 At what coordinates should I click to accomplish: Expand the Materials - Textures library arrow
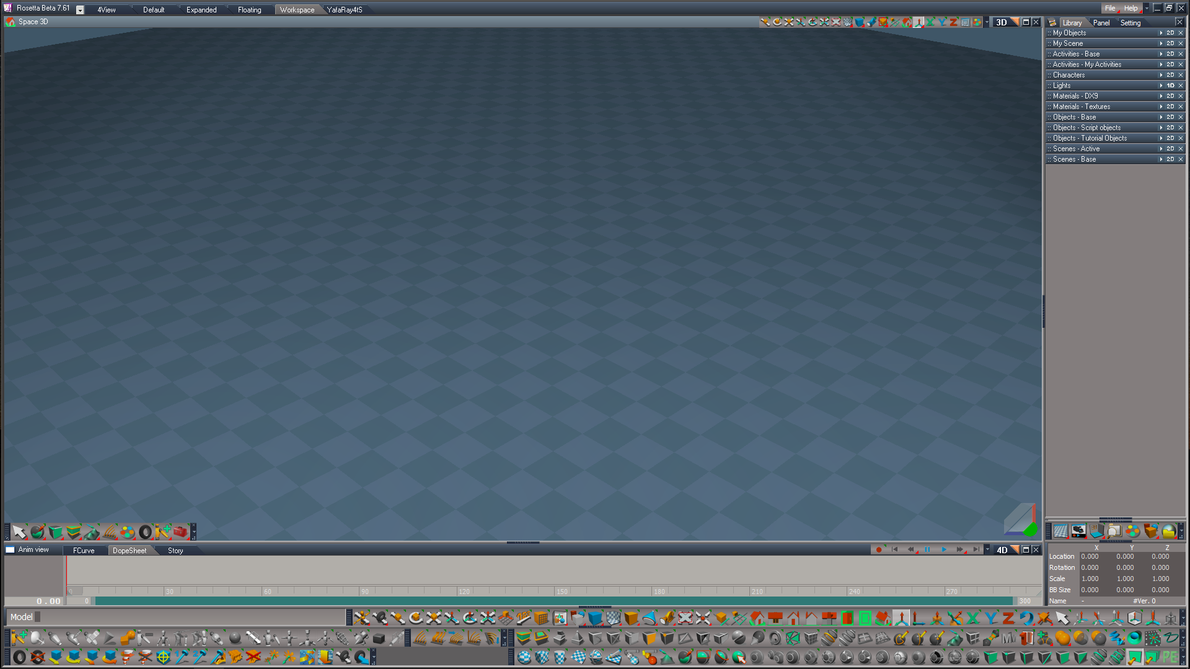[1161, 107]
